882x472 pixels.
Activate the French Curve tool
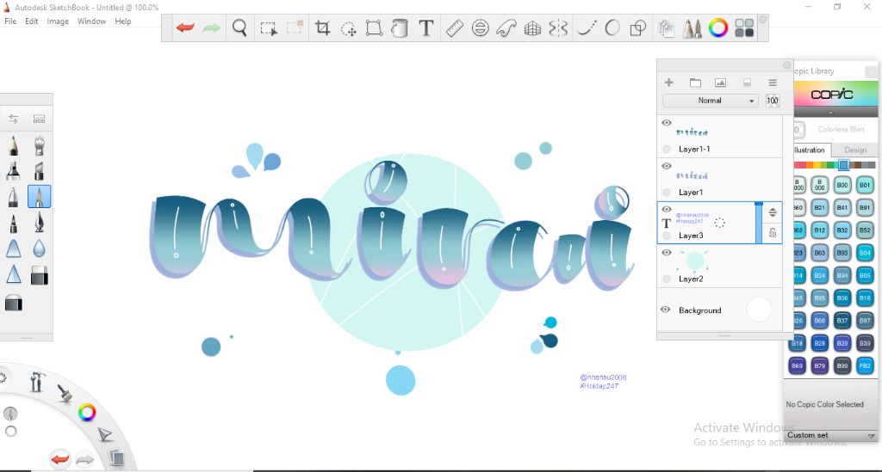pos(506,28)
